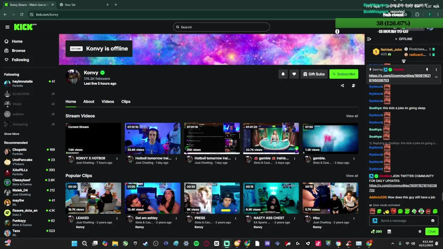Switch to the New Tab browser tab
This screenshot has height=249, width=443.
83,5
